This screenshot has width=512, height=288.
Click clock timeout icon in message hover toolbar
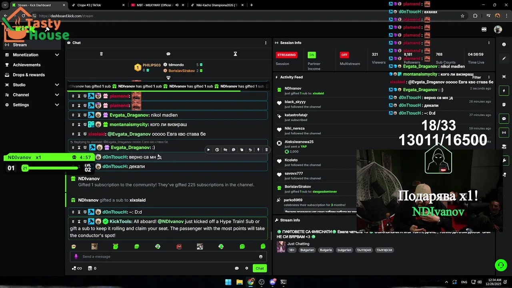tap(217, 150)
